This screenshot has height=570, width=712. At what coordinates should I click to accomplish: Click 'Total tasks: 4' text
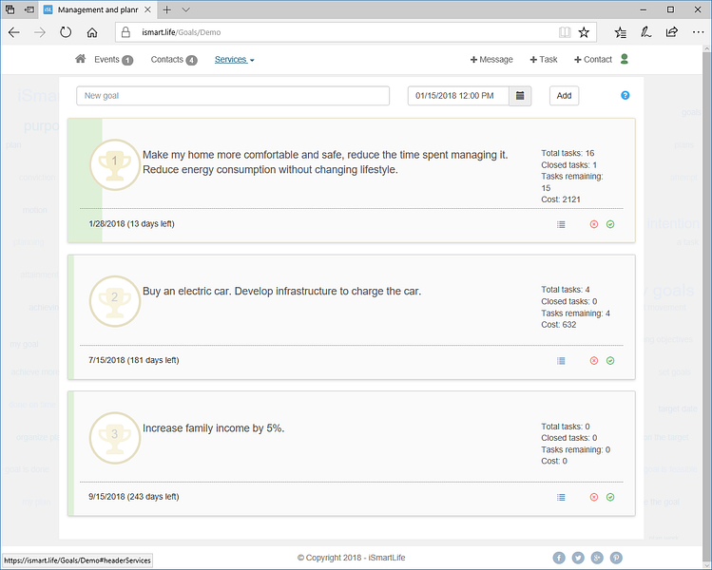coord(566,290)
